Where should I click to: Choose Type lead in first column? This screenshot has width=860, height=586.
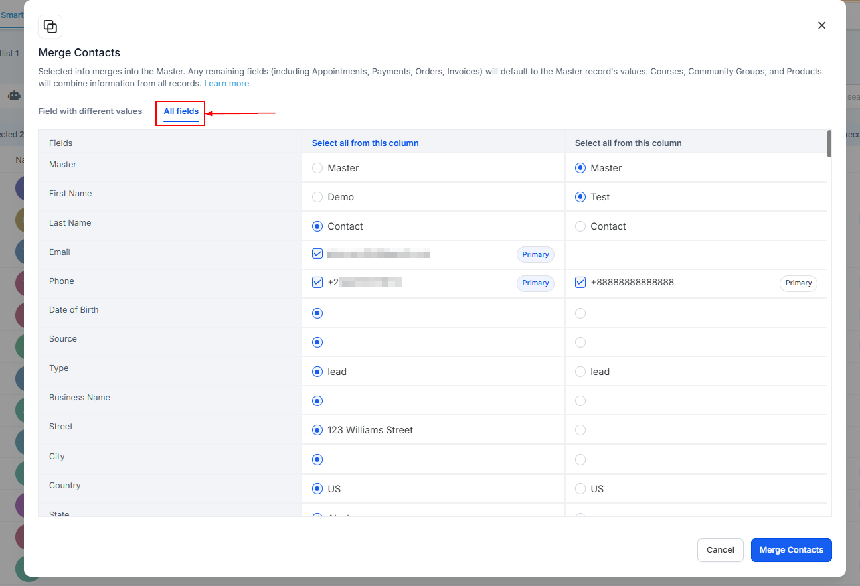click(x=317, y=372)
